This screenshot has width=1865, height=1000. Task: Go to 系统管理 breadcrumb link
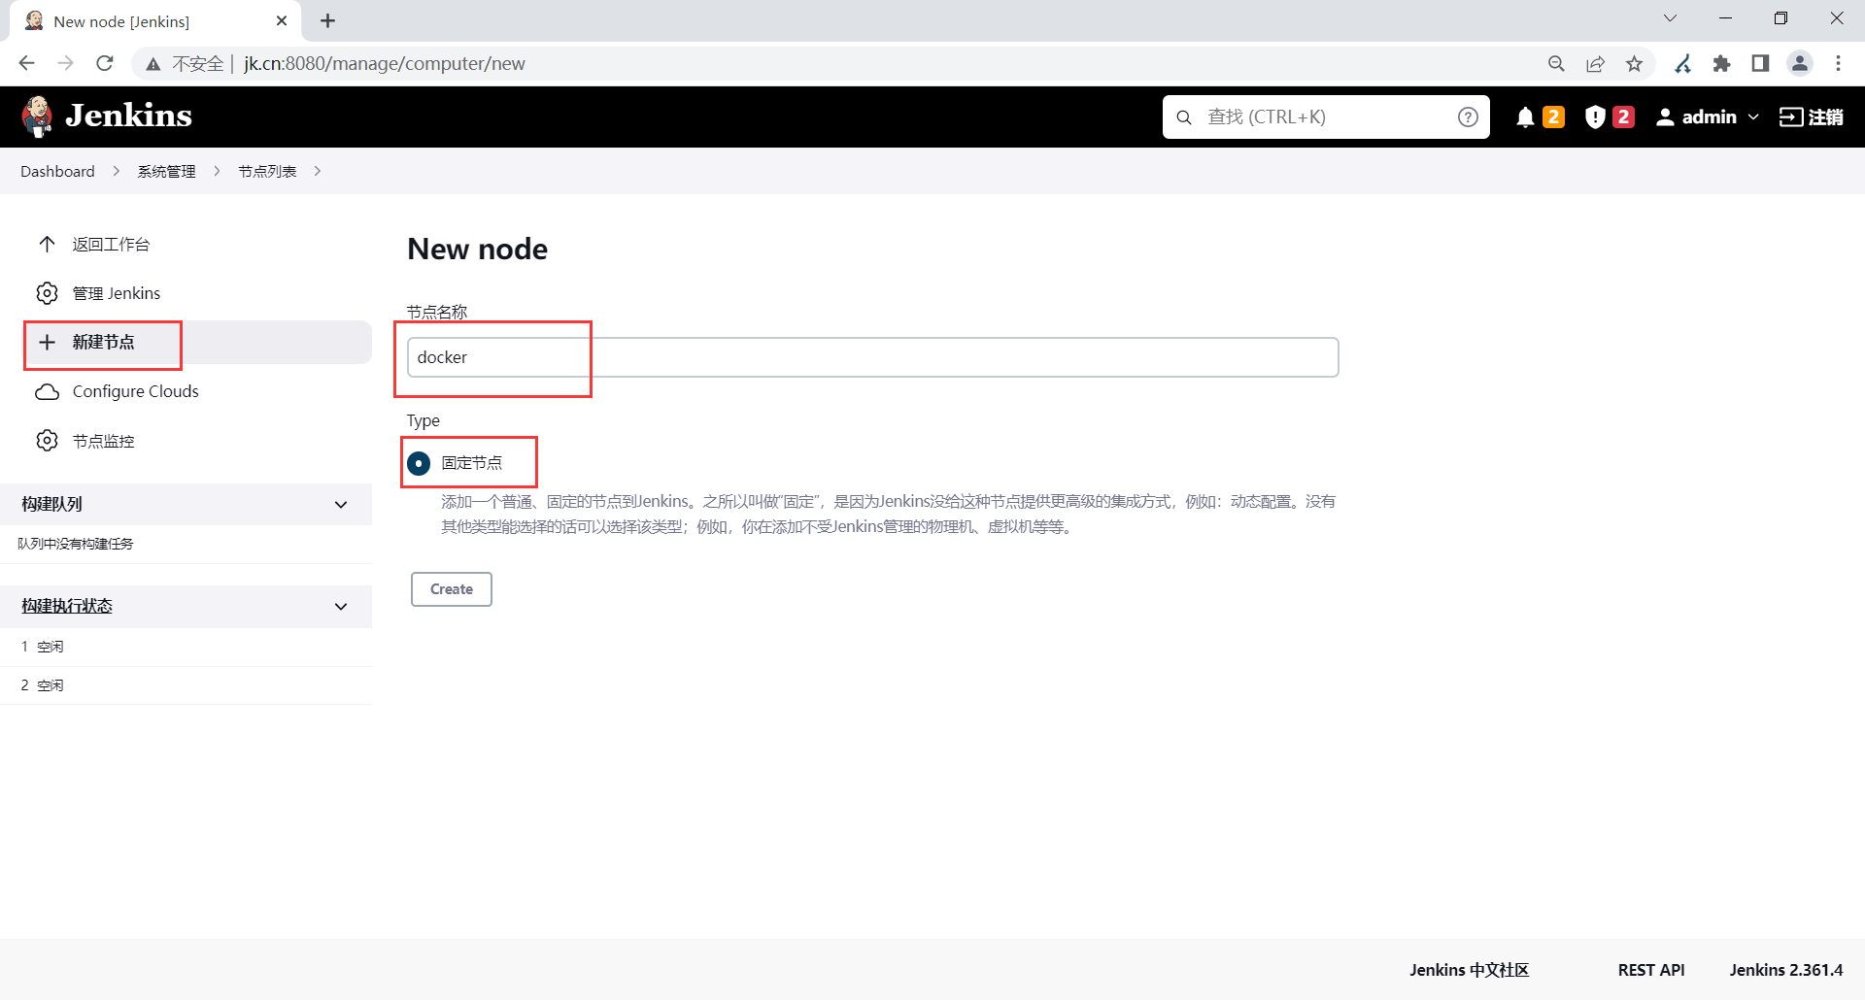(166, 171)
